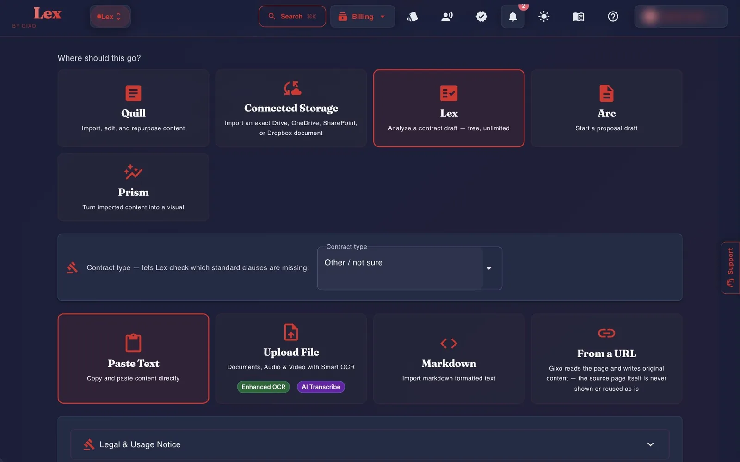
Task: Click the Billing wallet icon
Action: click(x=343, y=17)
